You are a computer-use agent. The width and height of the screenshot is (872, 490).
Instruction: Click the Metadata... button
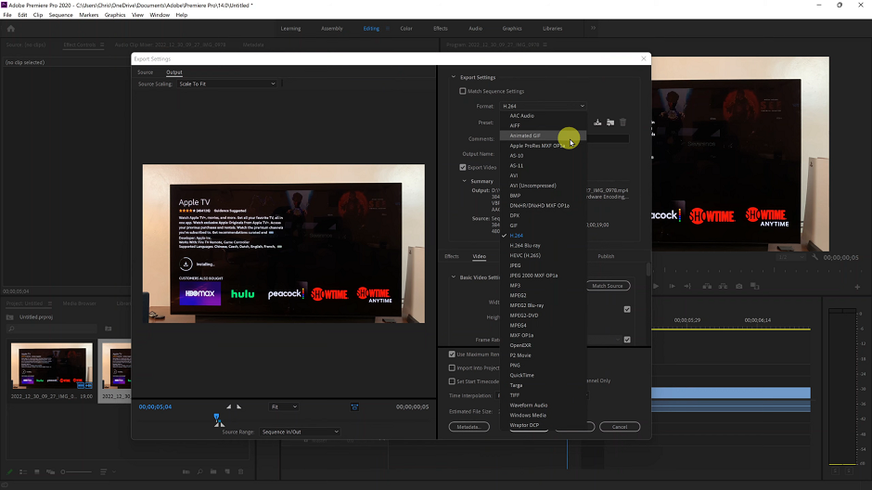click(468, 427)
